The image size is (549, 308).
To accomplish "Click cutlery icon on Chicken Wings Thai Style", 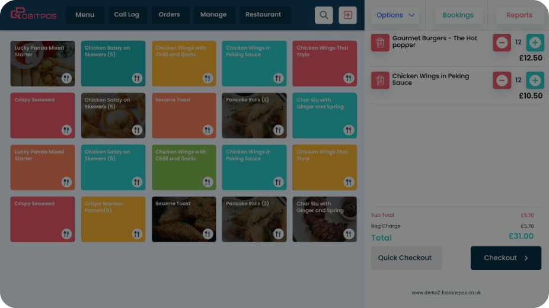I will coord(349,78).
